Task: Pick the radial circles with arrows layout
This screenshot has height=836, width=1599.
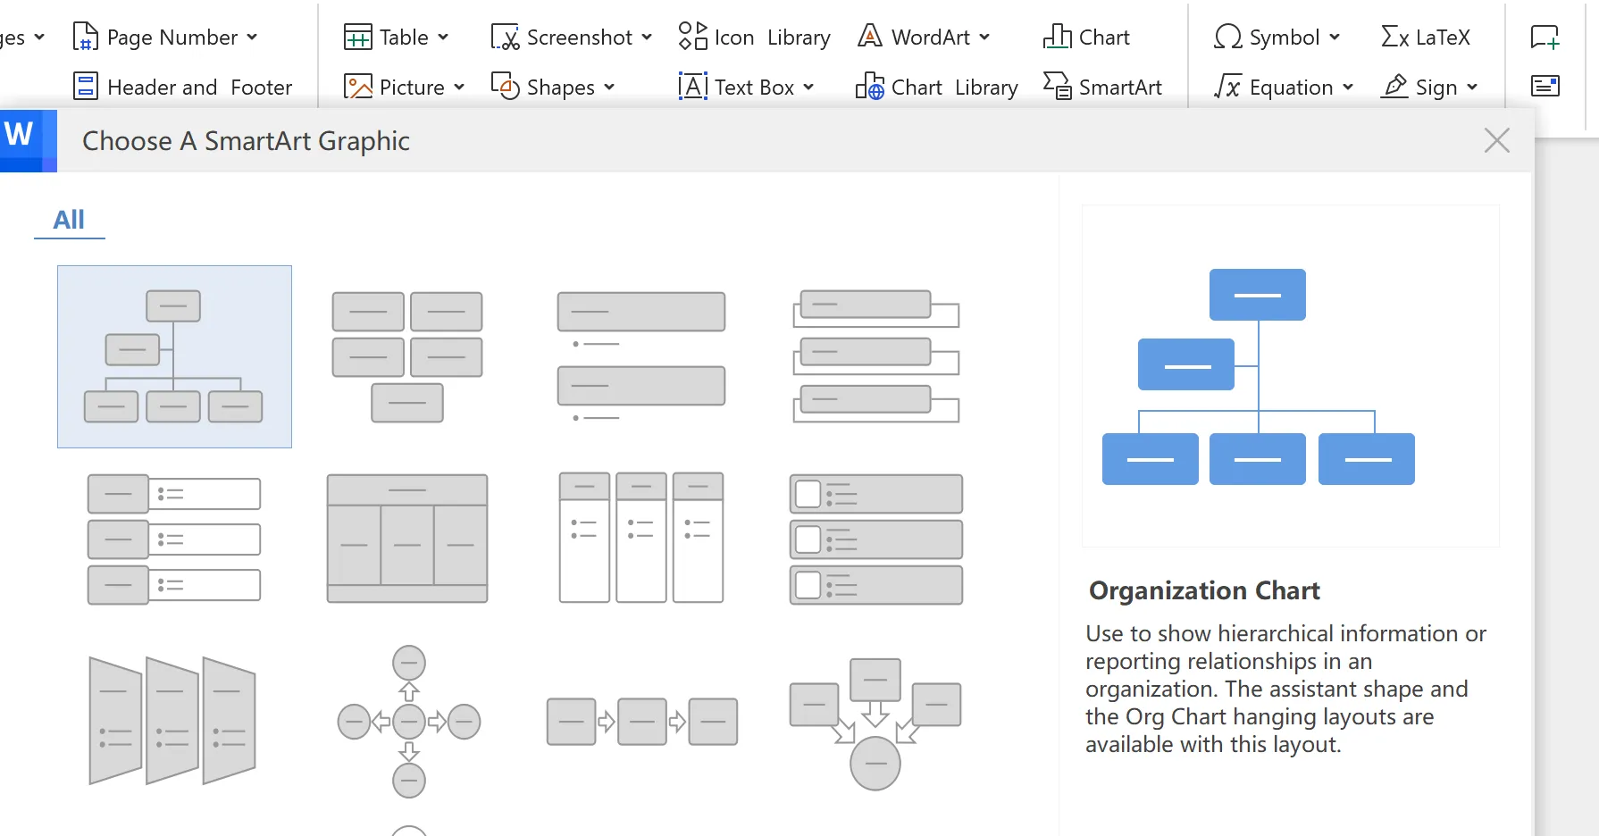Action: 408,722
